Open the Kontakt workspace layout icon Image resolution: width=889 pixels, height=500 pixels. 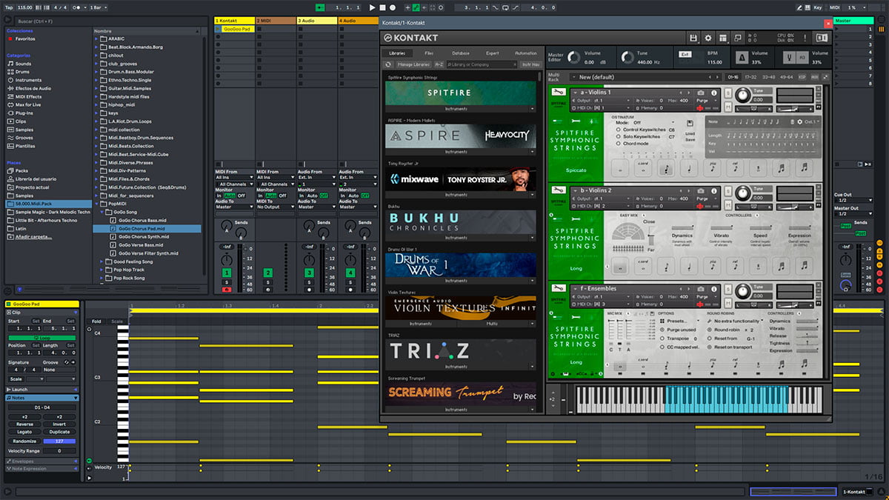click(723, 38)
